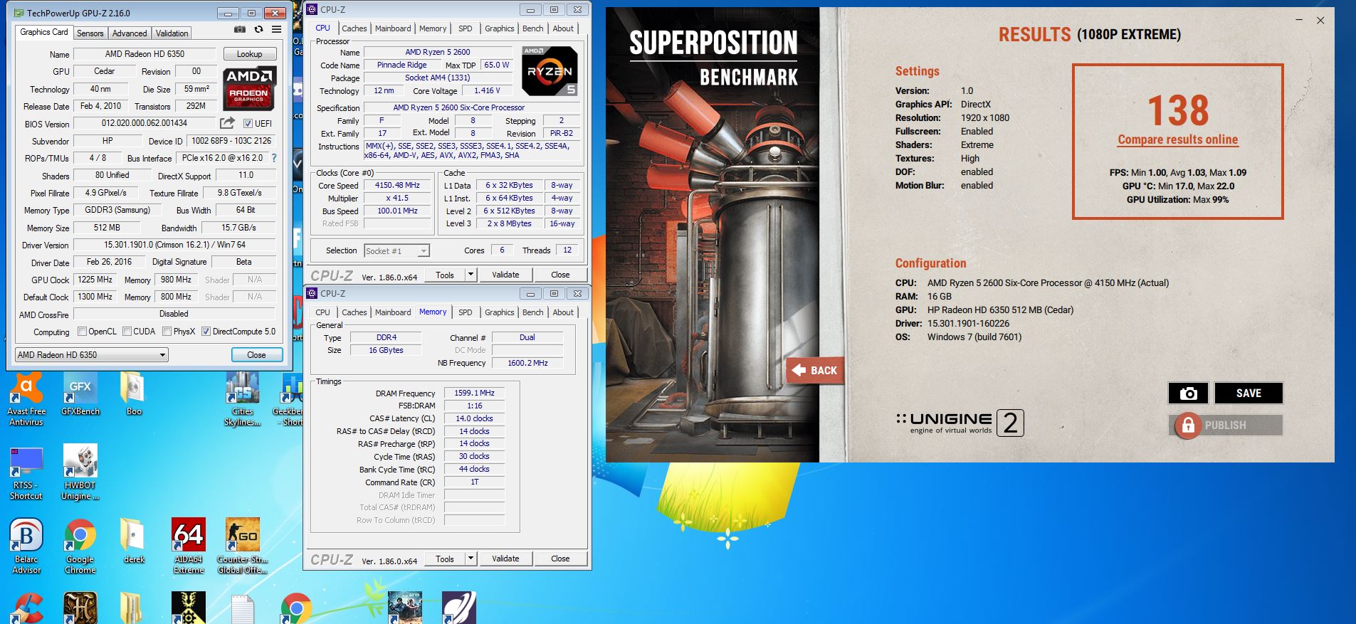
Task: Open the CCleaner icon on the desktop
Action: click(x=26, y=608)
